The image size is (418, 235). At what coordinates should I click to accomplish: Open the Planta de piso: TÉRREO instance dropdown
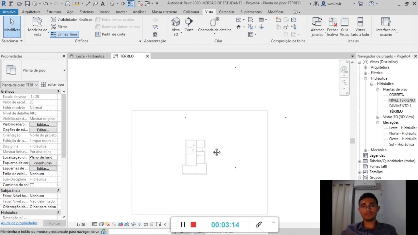point(20,85)
